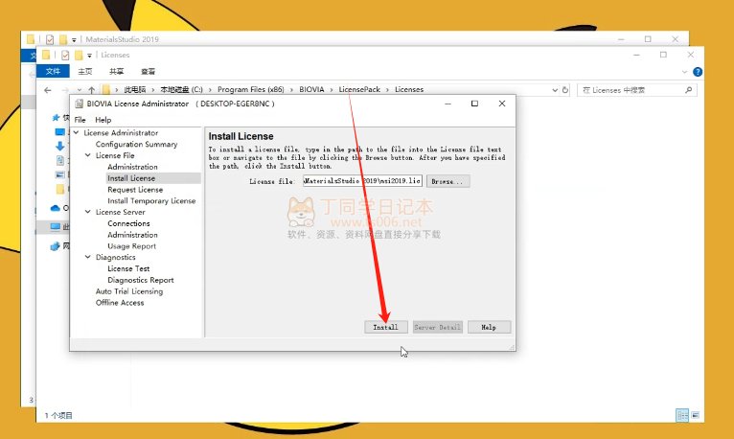The height and width of the screenshot is (439, 734).
Task: Switch to large icons view icon
Action: click(696, 415)
